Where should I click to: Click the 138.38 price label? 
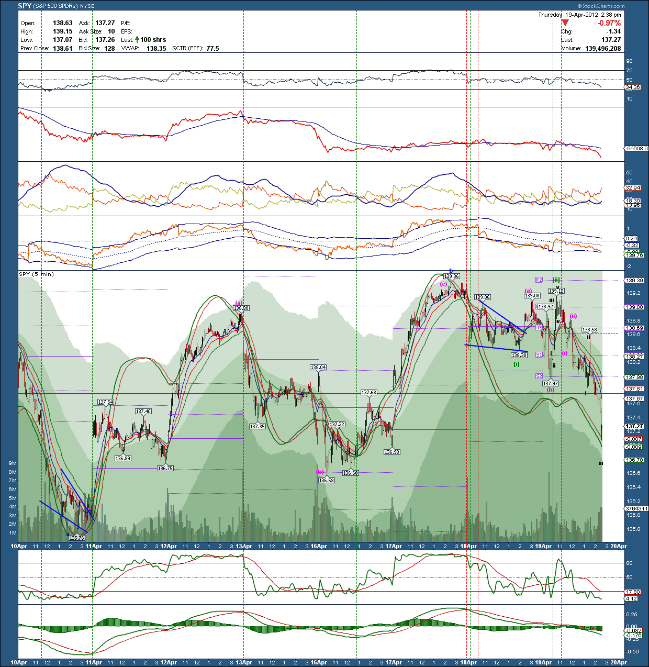519,355
